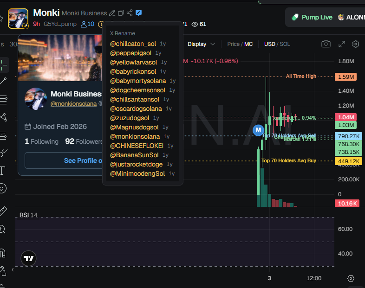Viewport: 365px width, 288px height.
Task: Click the blue chat link icon in the header
Action: click(139, 13)
